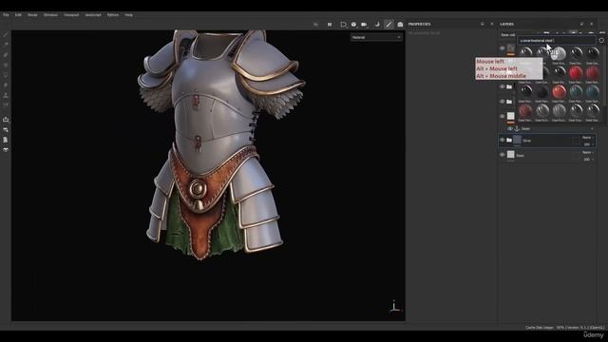This screenshot has height=342, width=608.
Task: Expand the Steel folder icon
Action: point(509,141)
